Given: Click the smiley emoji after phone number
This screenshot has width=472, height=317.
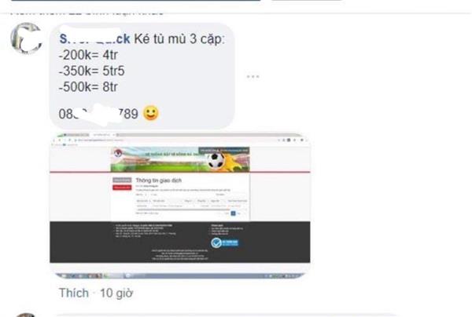Looking at the screenshot, I should [151, 113].
